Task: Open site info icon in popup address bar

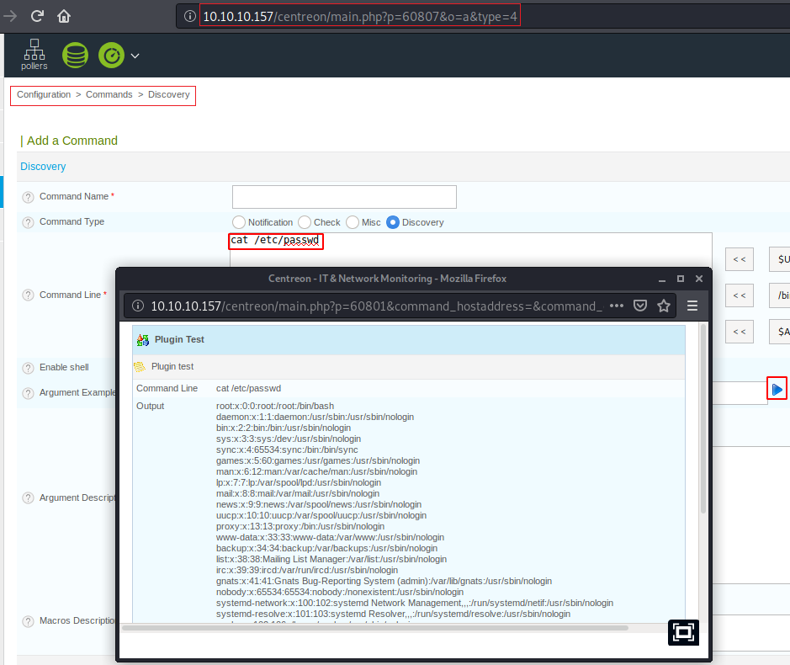Action: click(x=137, y=306)
